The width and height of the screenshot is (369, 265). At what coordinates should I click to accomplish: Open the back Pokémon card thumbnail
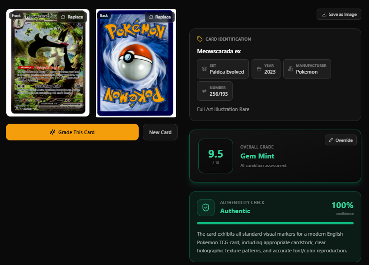[x=135, y=63]
